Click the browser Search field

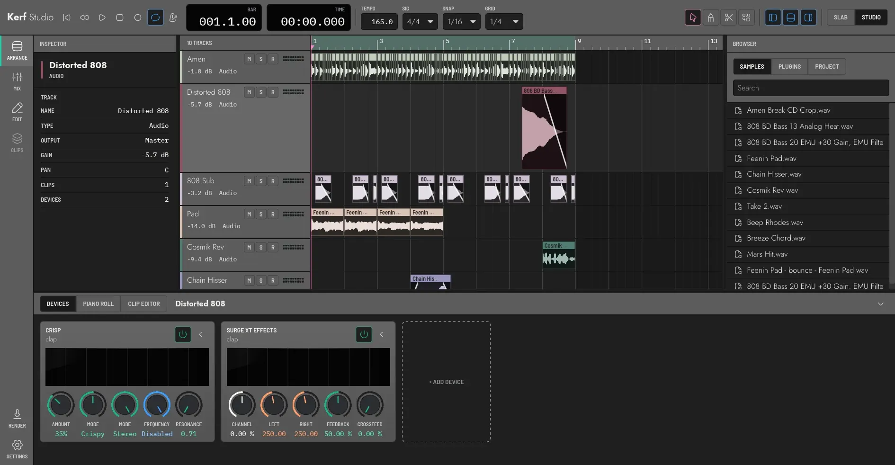click(x=811, y=88)
